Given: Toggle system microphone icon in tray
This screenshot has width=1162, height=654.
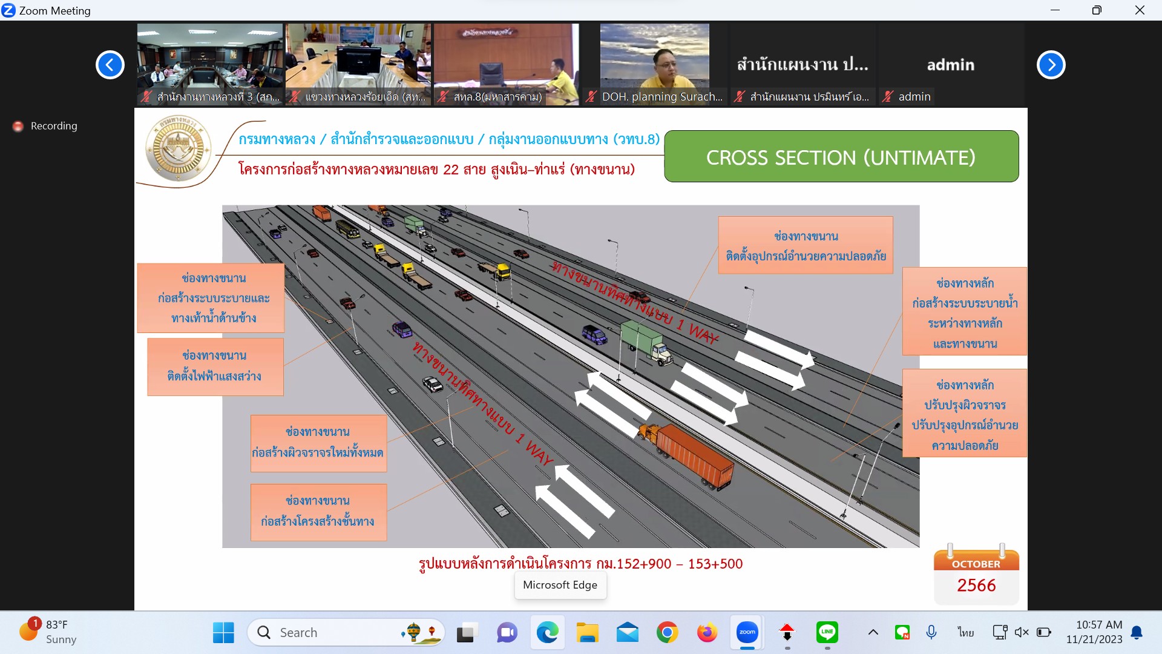Looking at the screenshot, I should click(931, 632).
